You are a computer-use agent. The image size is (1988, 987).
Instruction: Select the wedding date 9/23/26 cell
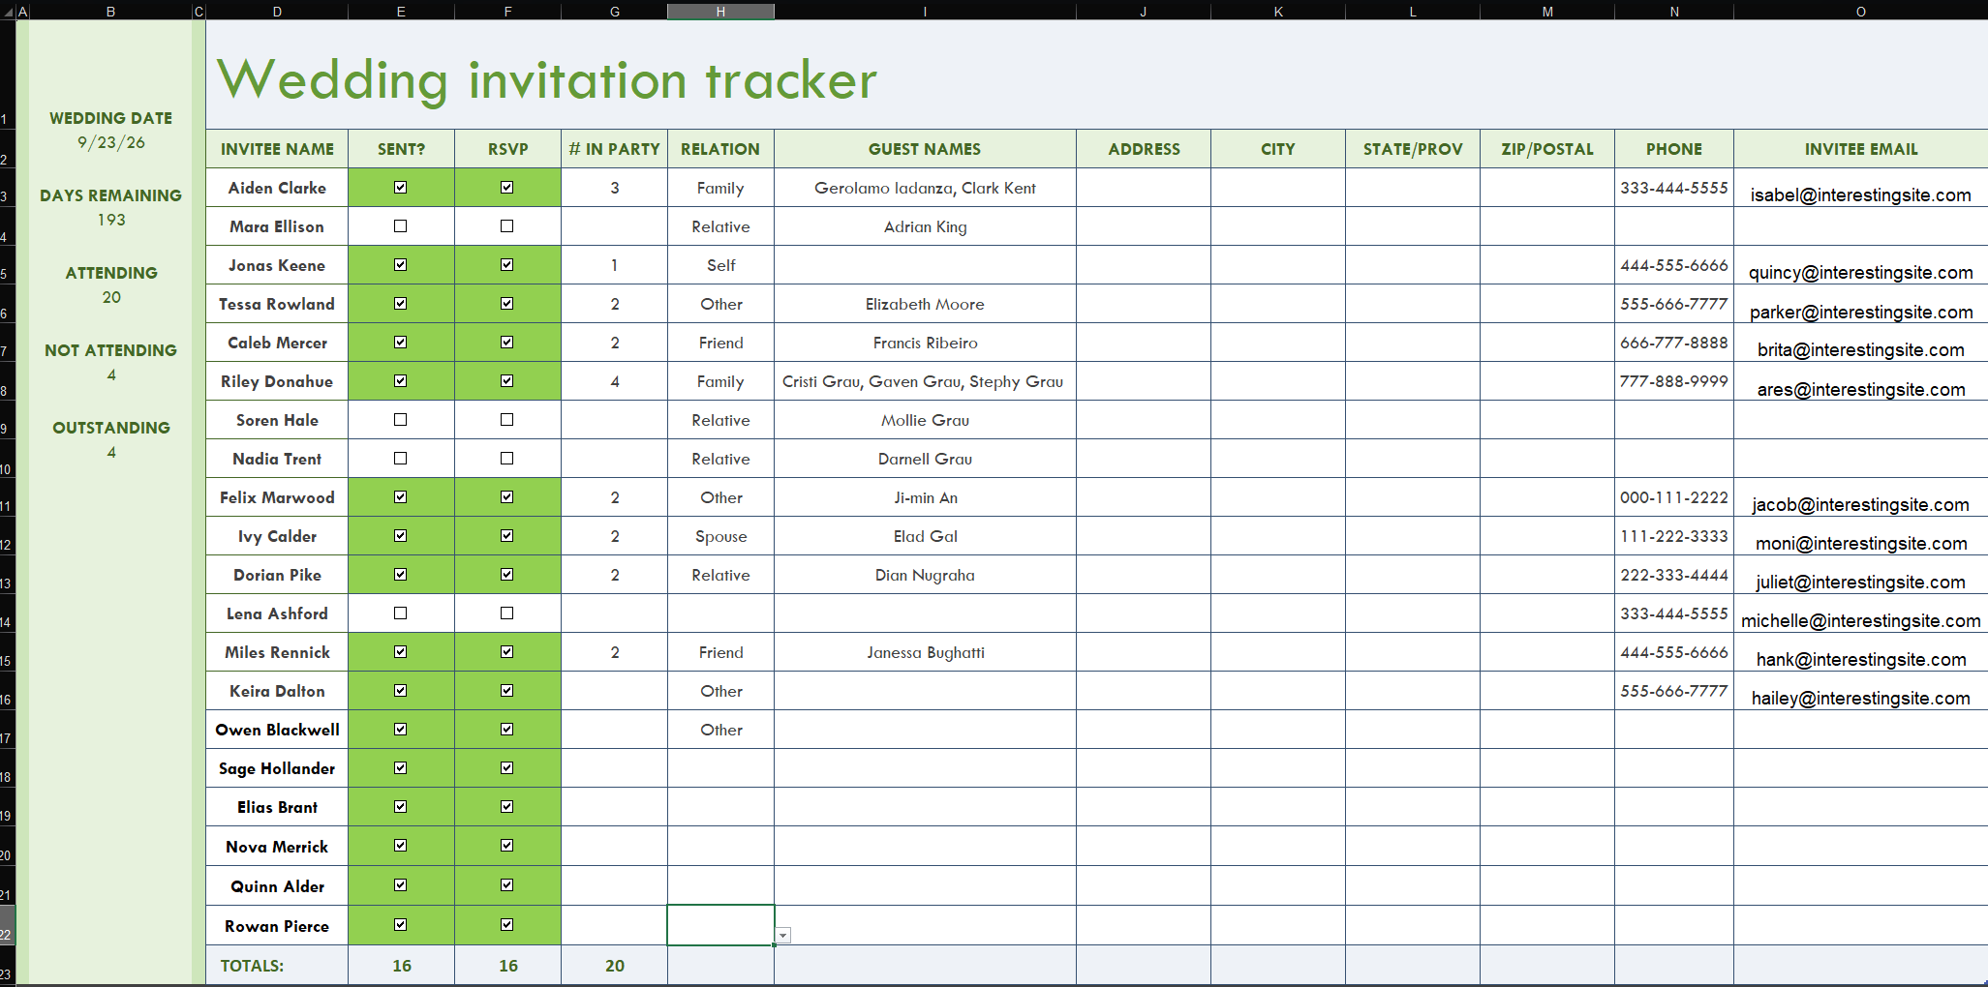pyautogui.click(x=111, y=143)
